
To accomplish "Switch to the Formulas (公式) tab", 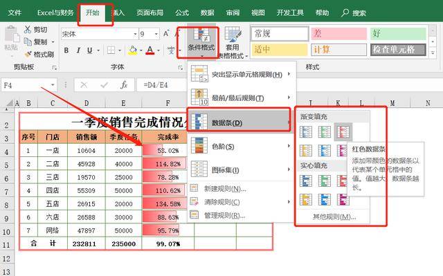I will (x=181, y=12).
